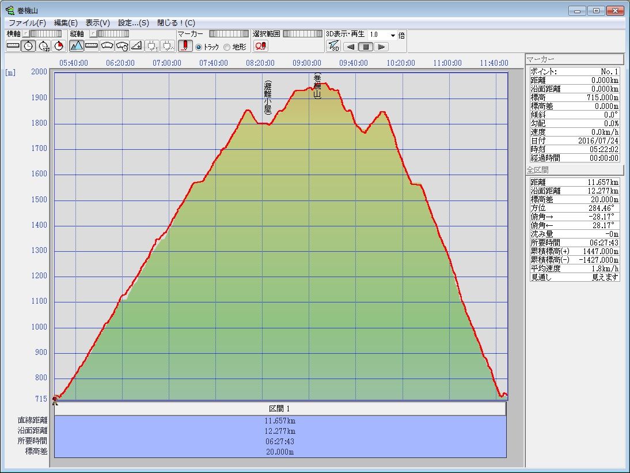Set vertical axis to speedometer icon
The image size is (630, 473).
(107, 46)
